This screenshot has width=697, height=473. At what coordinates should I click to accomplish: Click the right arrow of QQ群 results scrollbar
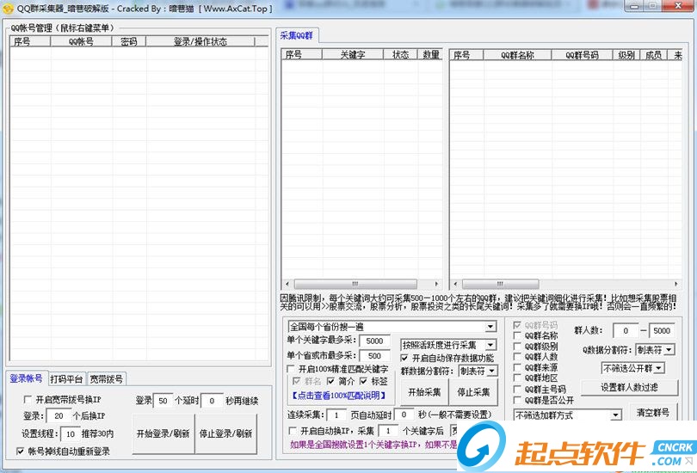point(676,283)
